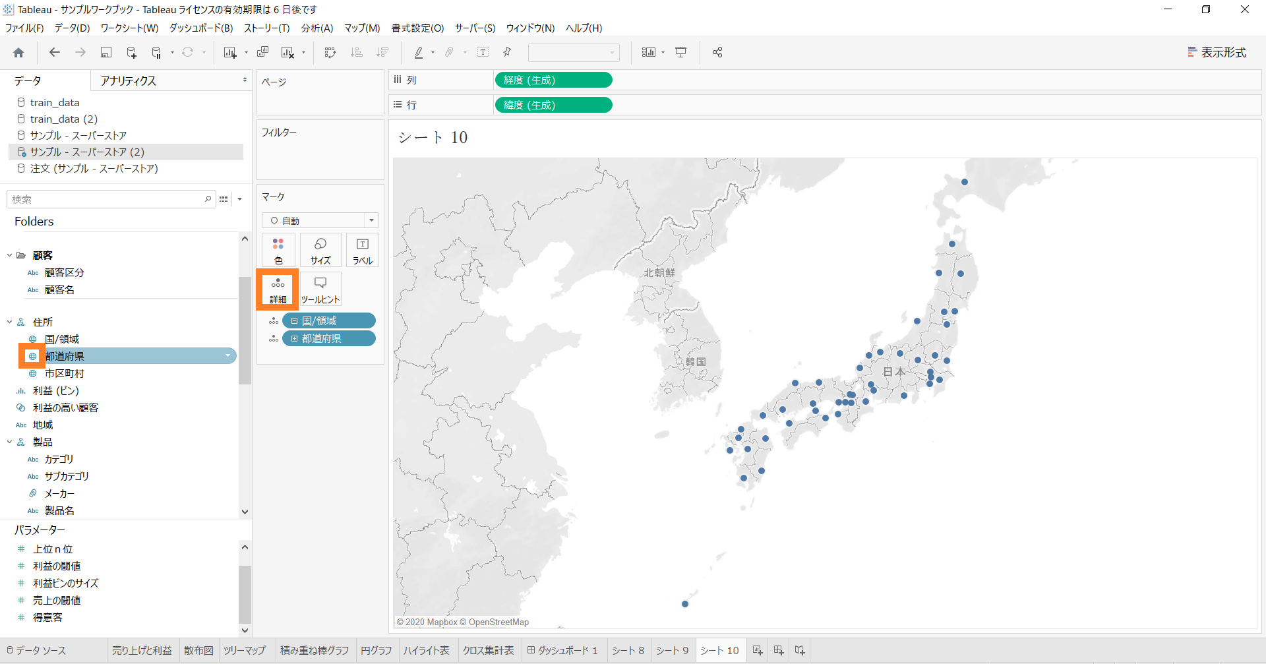Click the parameters list scroll-up arrow
The image size is (1266, 664).
pos(245,547)
